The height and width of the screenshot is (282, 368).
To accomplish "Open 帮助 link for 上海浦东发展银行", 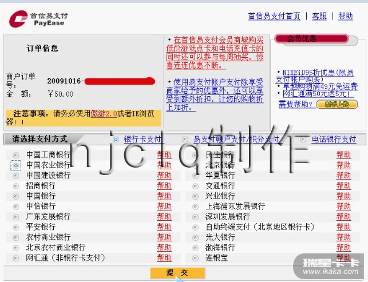I will [343, 206].
